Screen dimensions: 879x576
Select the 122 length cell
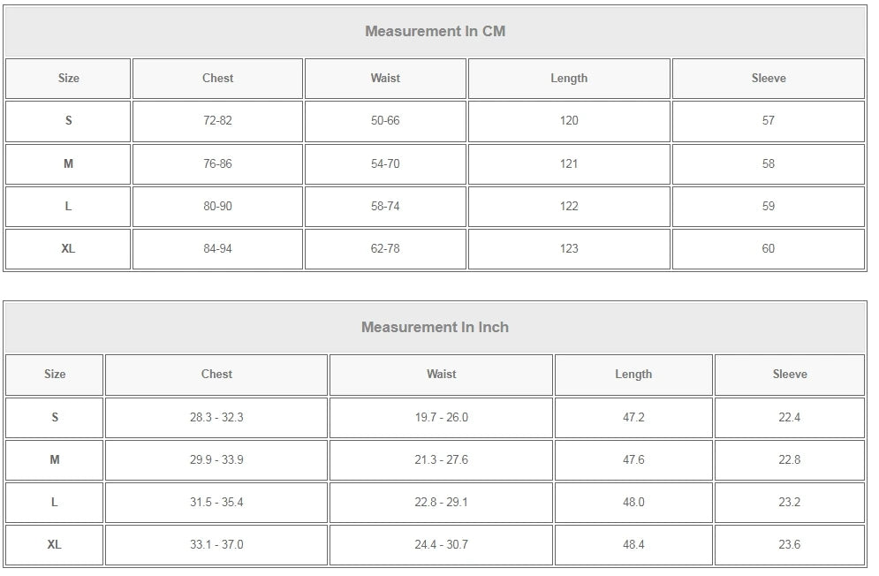point(569,207)
